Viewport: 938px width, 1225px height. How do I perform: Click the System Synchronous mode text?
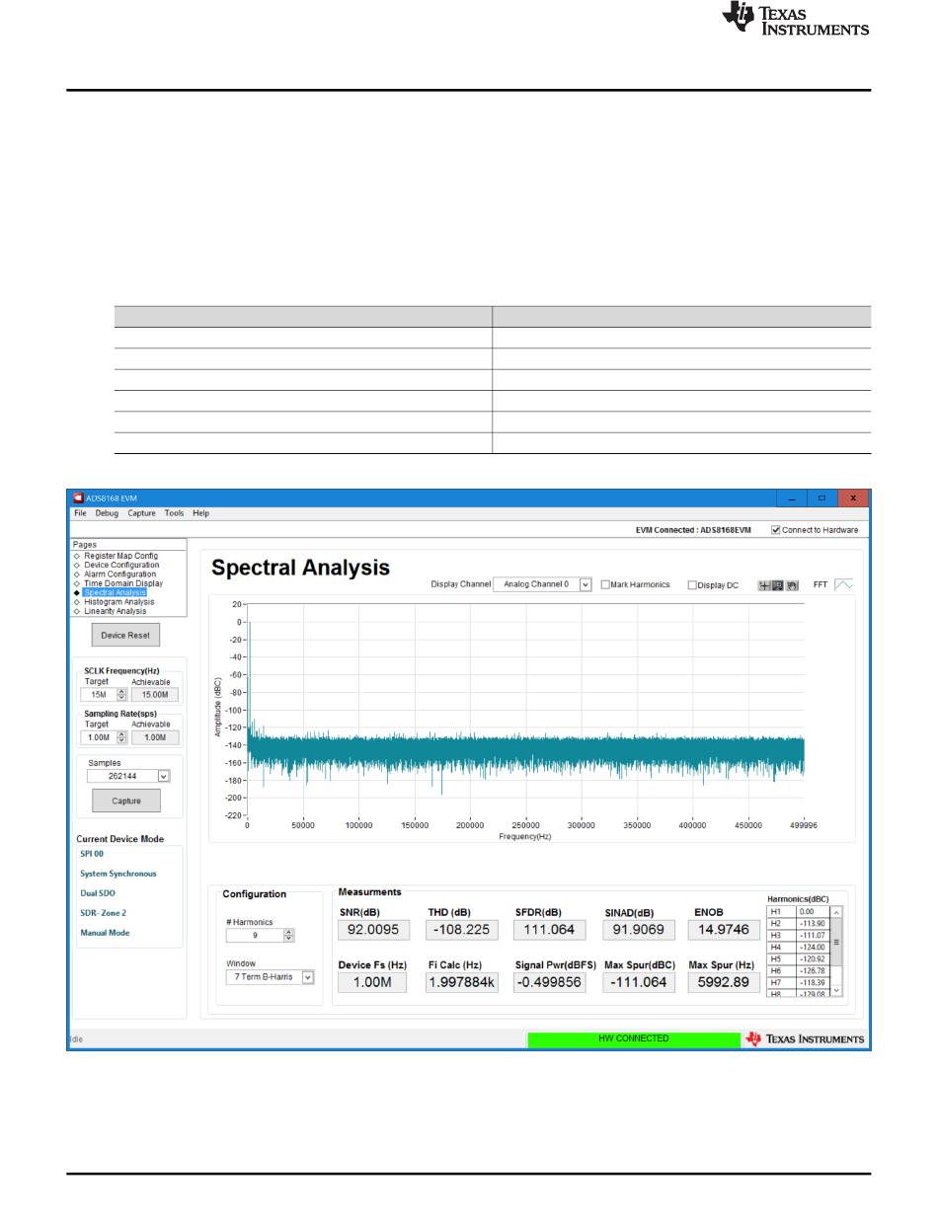click(117, 874)
